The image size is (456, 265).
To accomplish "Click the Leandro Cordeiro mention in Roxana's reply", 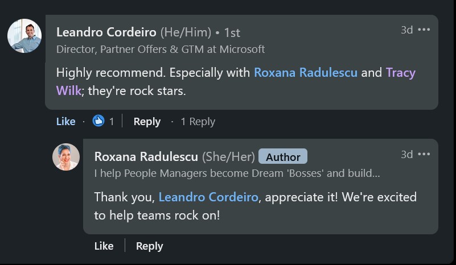I will (x=209, y=197).
